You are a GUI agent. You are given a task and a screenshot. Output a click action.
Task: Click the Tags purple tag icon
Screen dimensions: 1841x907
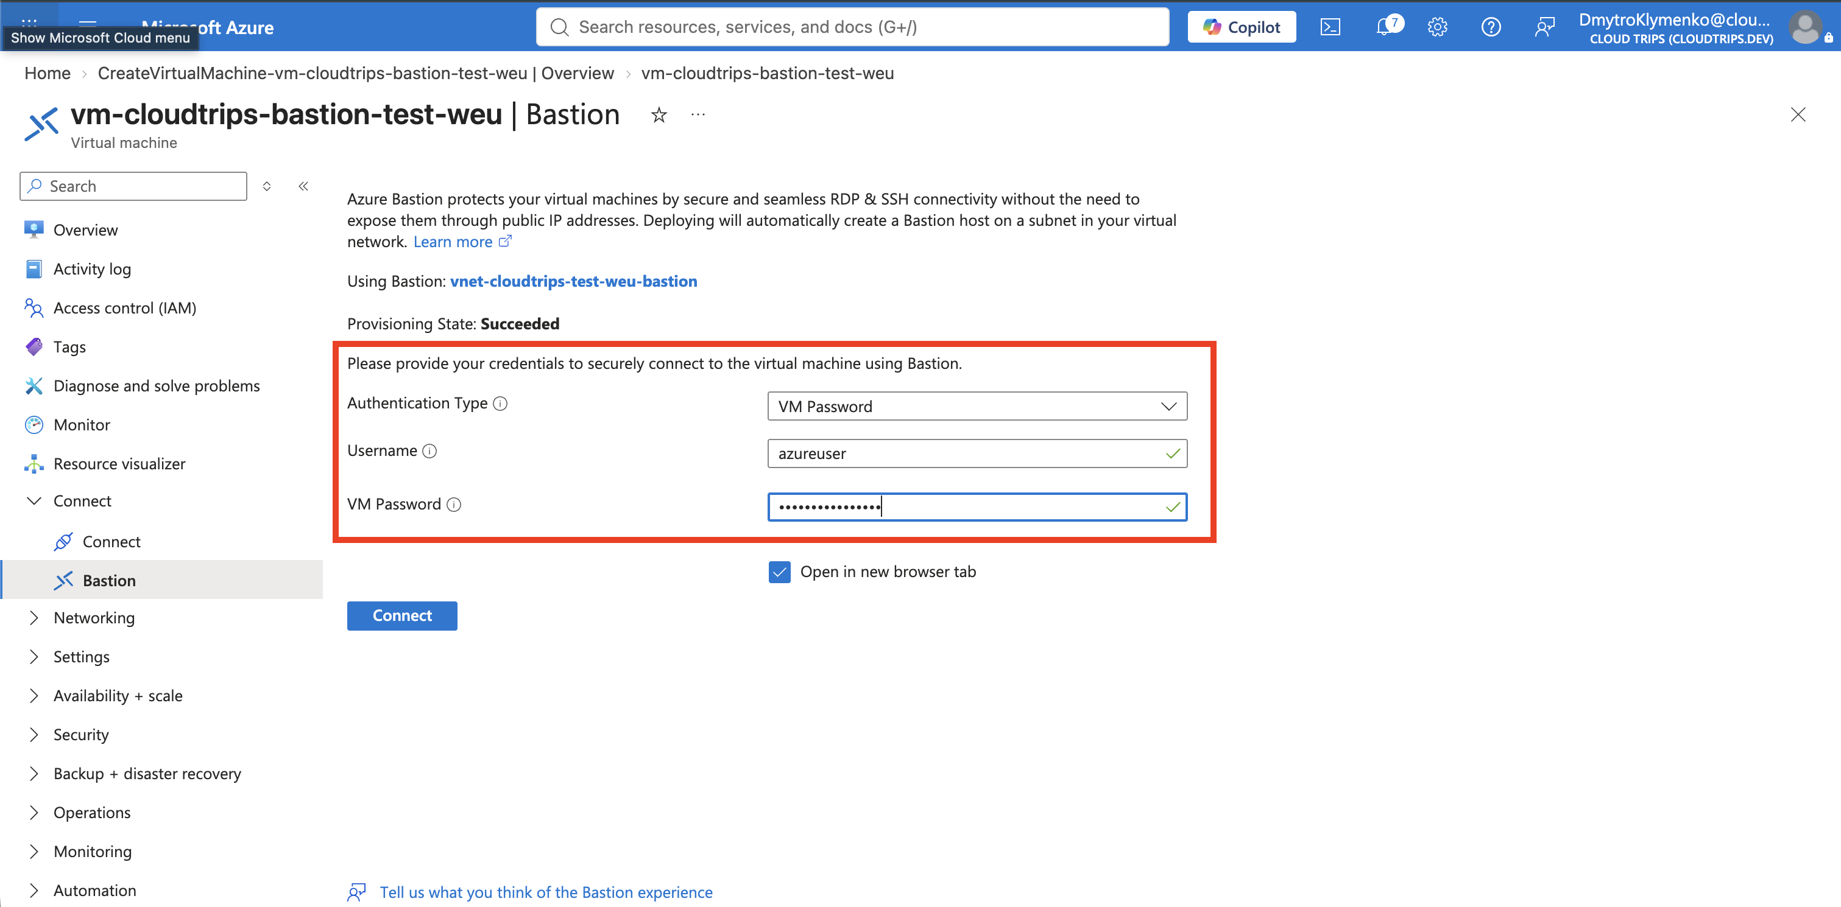click(34, 347)
